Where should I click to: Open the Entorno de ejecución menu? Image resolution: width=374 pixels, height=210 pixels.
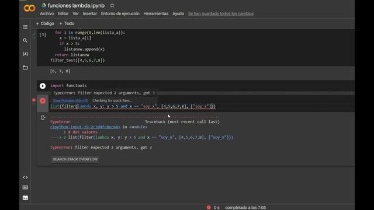click(x=120, y=13)
